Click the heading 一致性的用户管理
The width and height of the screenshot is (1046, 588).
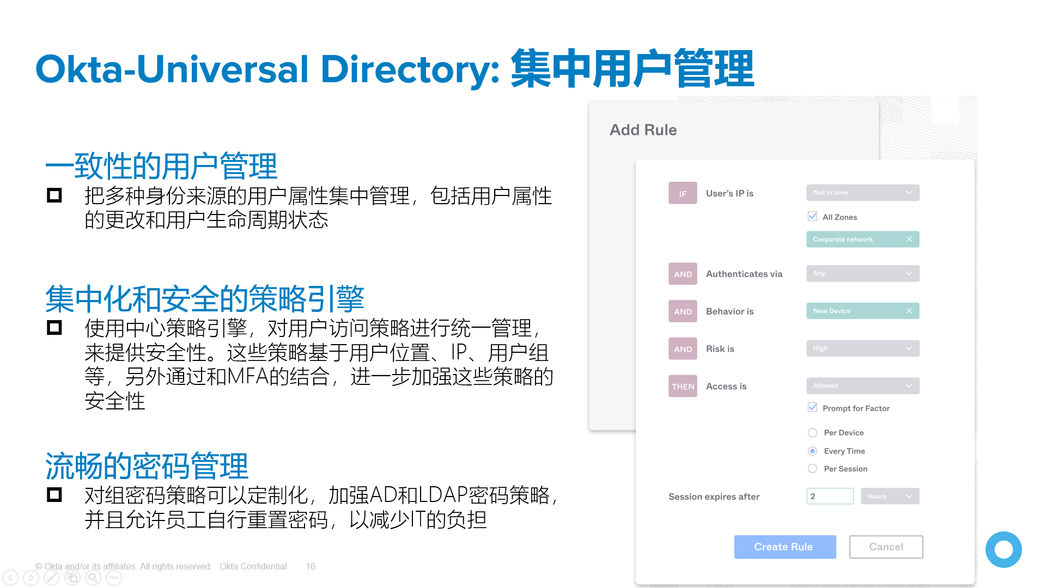pos(162,166)
